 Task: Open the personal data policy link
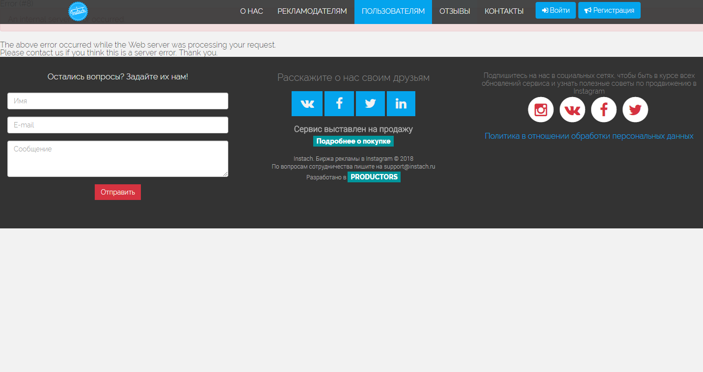click(x=589, y=136)
